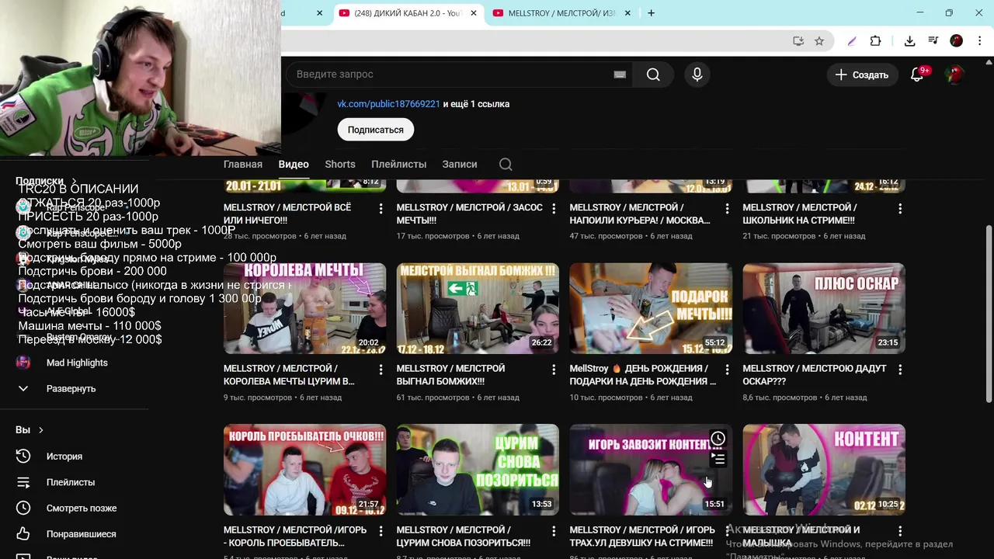Image resolution: width=994 pixels, height=559 pixels.
Task: Open the Создать create menu
Action: (x=862, y=75)
